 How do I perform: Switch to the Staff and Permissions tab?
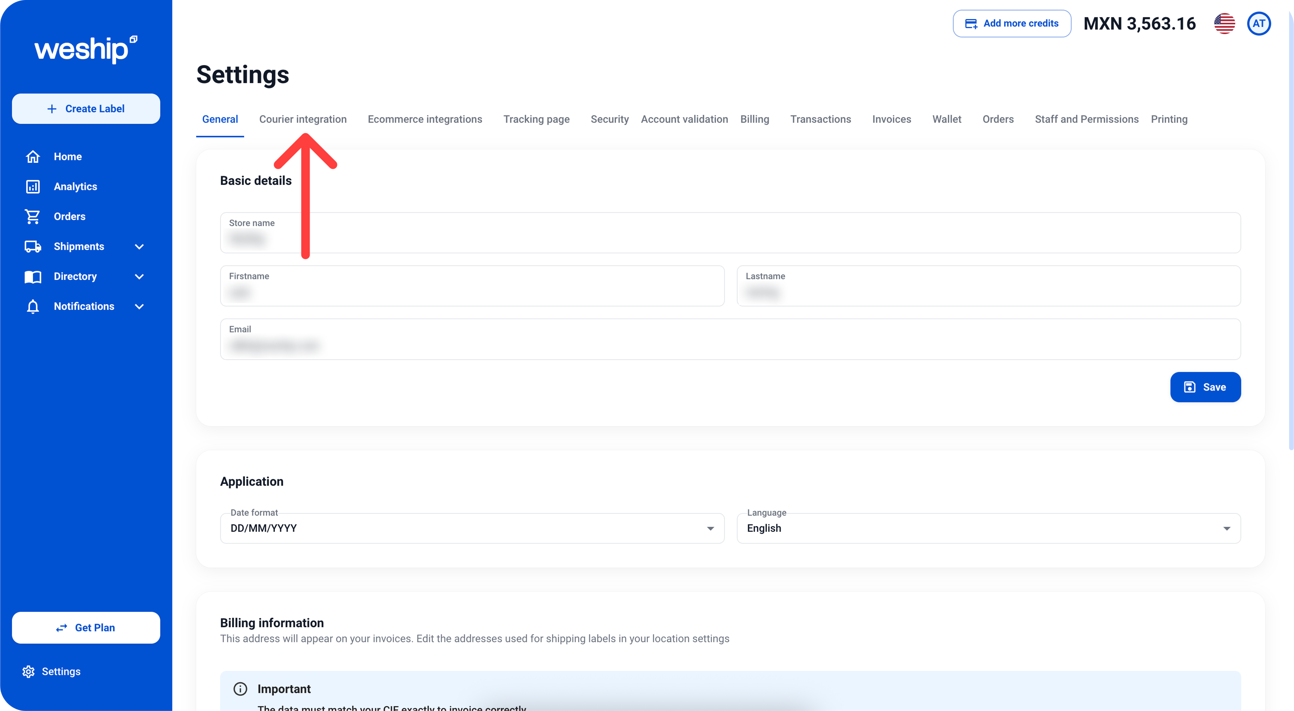coord(1086,119)
